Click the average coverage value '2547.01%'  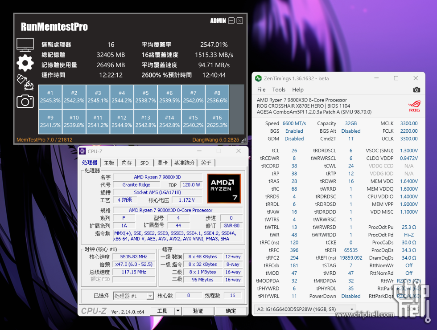click(x=214, y=45)
